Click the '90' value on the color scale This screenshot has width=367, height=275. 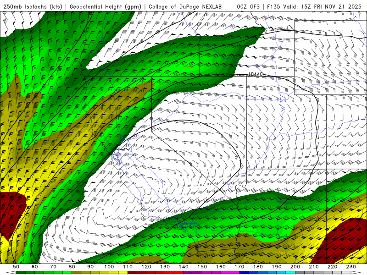(90, 267)
